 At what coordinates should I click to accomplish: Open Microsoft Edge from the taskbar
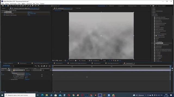point(42,95)
